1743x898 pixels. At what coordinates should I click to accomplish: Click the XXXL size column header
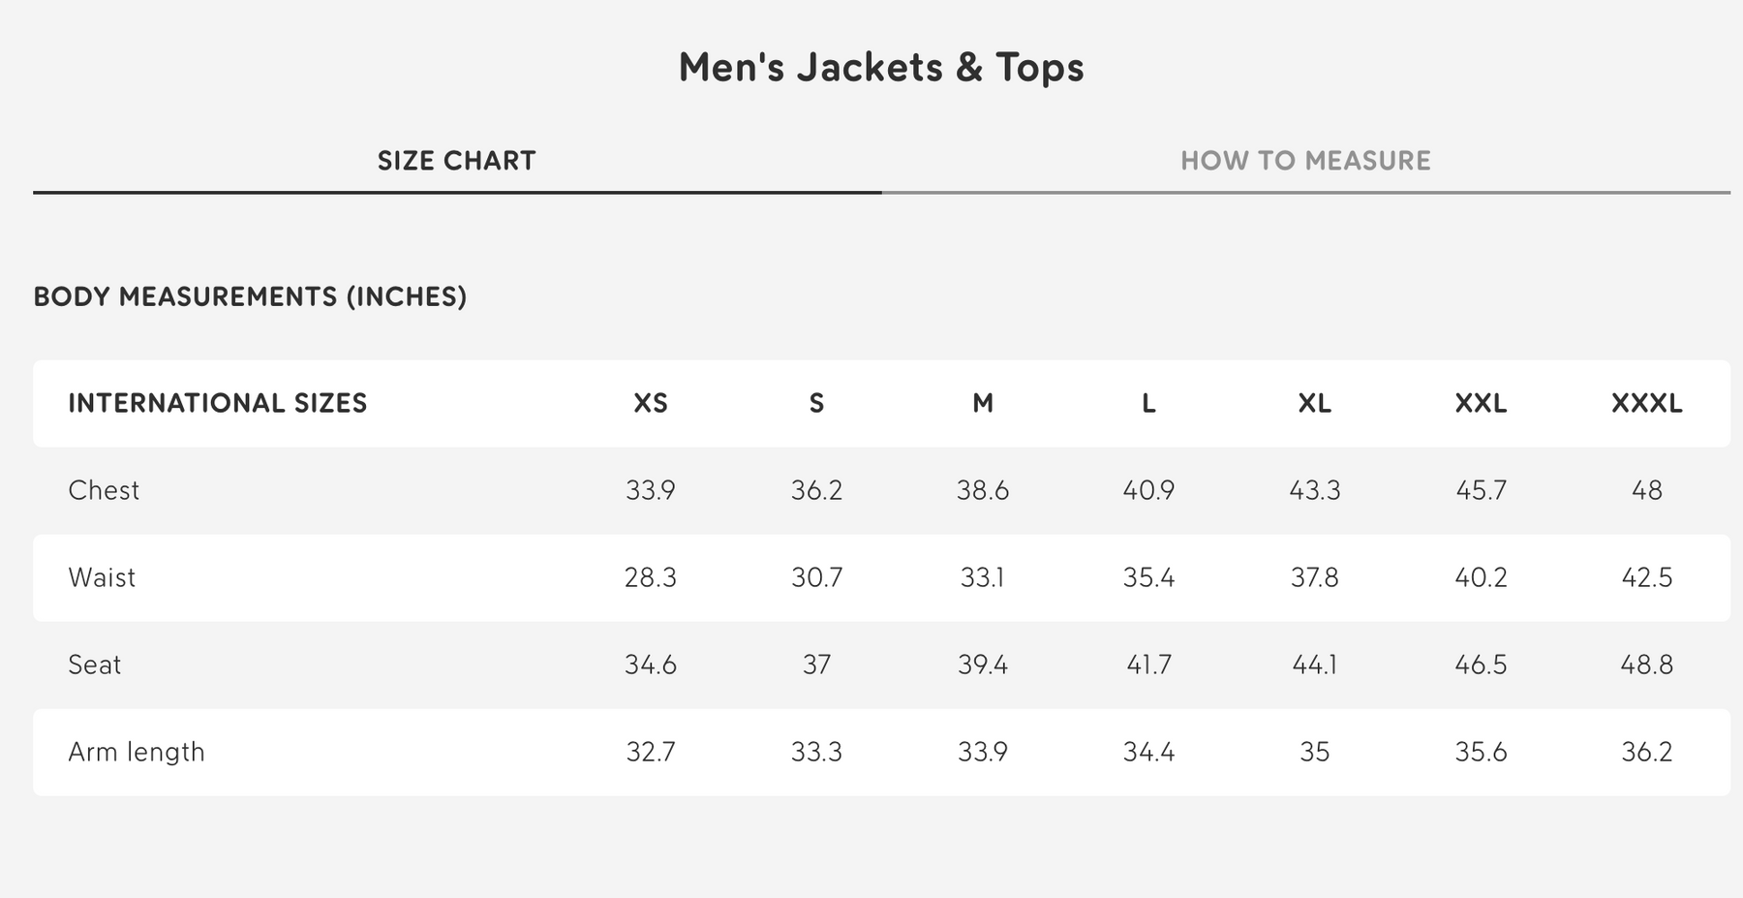point(1646,404)
